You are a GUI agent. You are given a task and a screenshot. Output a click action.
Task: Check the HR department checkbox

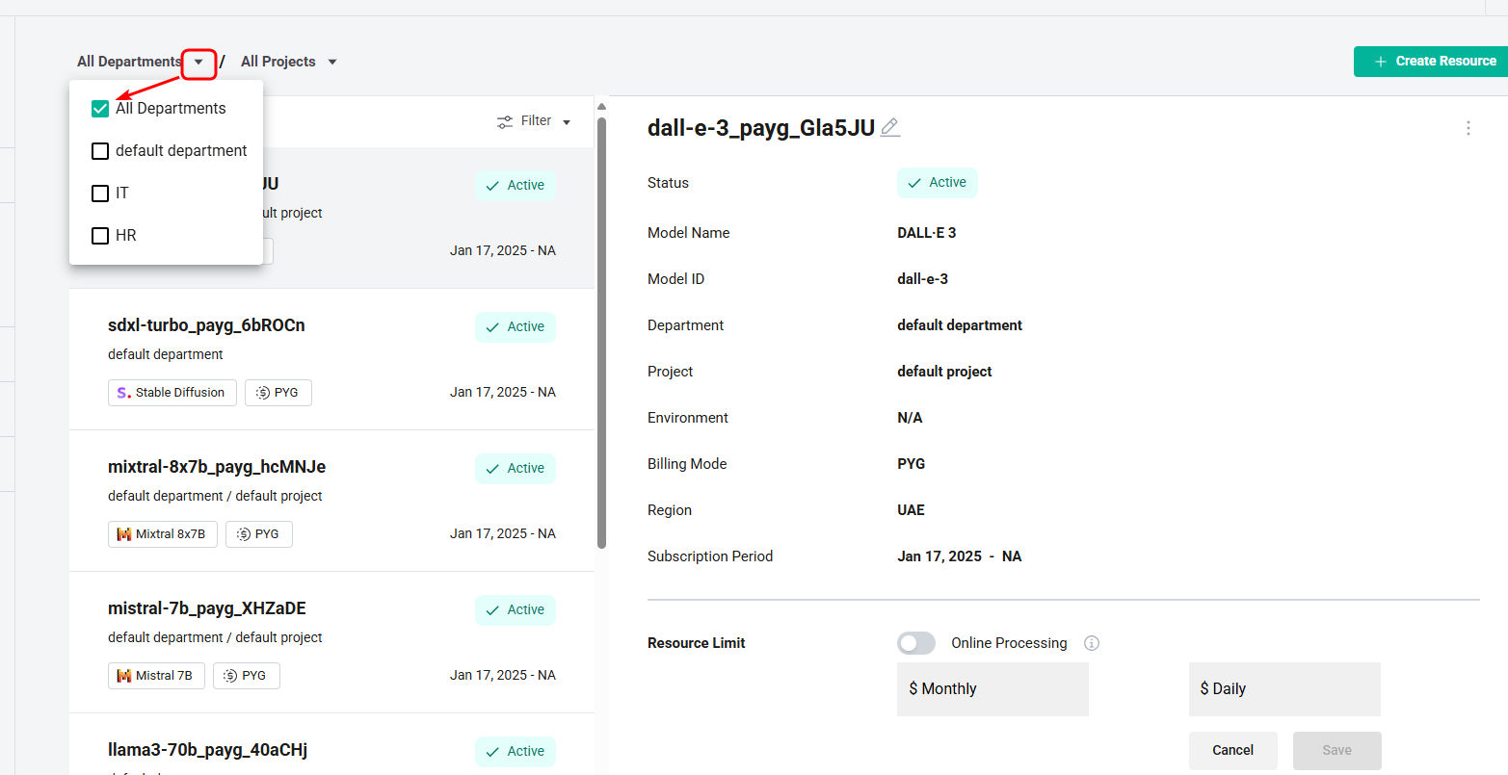coord(100,235)
